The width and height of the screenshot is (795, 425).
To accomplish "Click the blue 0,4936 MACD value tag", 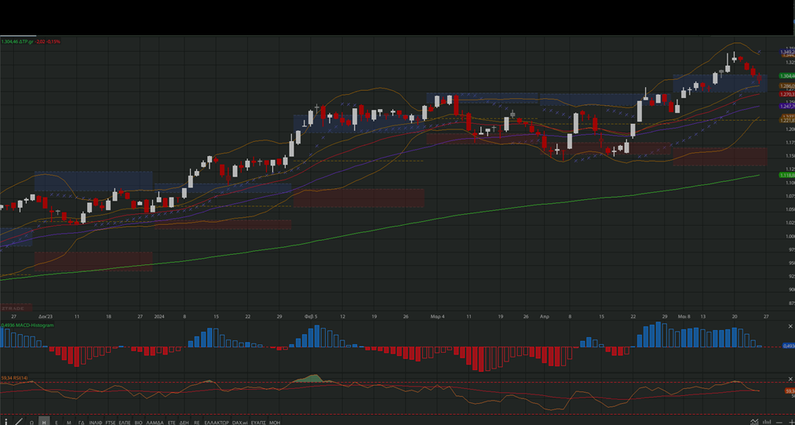I will click(x=789, y=346).
